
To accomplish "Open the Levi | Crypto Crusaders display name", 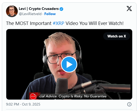I will click(x=39, y=9).
